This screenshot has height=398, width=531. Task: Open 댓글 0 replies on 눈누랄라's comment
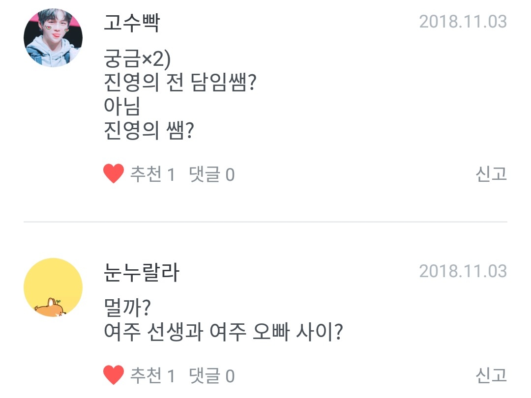pyautogui.click(x=211, y=376)
